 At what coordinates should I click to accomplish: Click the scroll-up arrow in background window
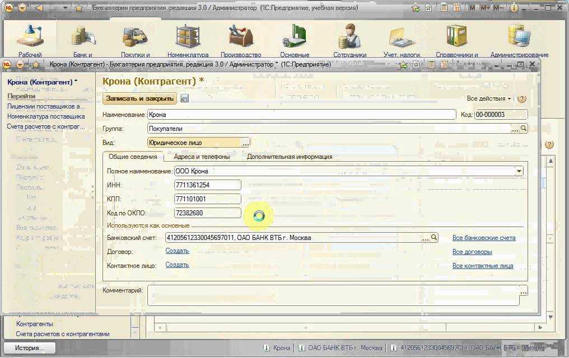[551, 161]
